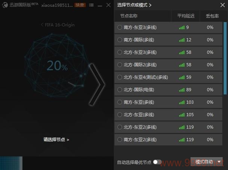This screenshot has width=228, height=170.
Task: Minimize the Xunyou window
Action: pos(100,6)
